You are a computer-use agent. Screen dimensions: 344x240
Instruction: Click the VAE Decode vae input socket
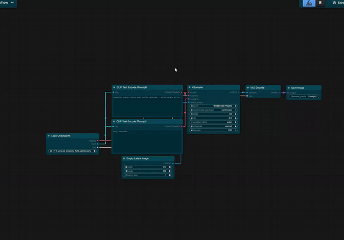[x=247, y=96]
